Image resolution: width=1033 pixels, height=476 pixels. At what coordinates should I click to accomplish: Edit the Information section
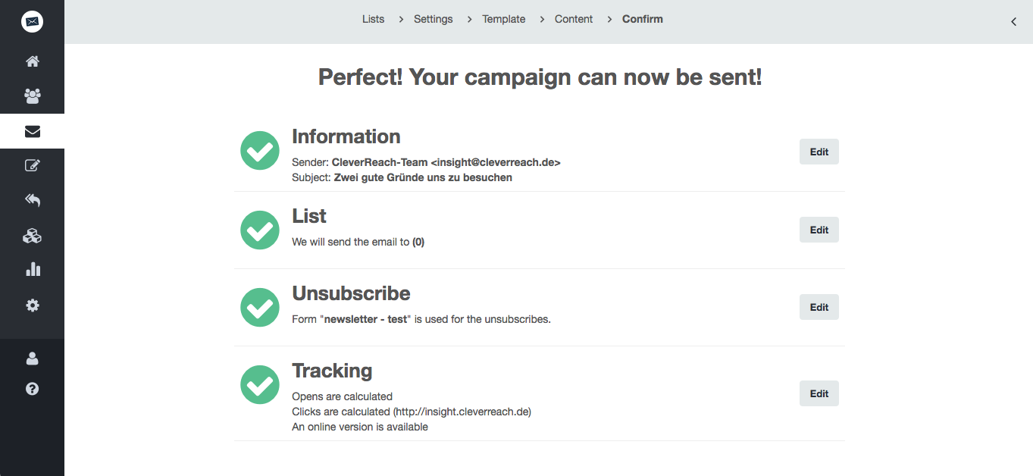pyautogui.click(x=819, y=152)
